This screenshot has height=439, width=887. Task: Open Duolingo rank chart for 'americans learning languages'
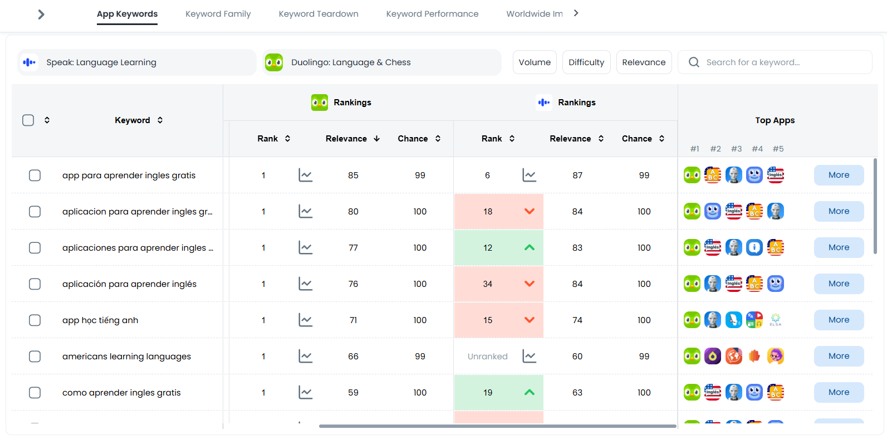pos(306,357)
